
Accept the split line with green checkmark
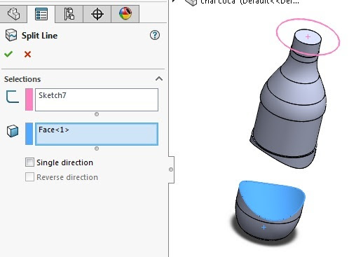click(x=8, y=54)
